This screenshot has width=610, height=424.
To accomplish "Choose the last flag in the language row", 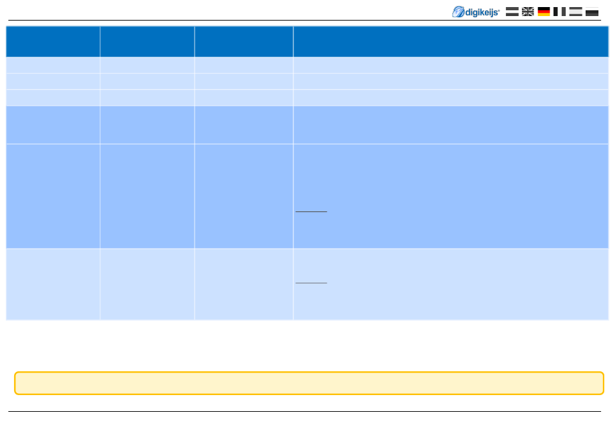I will (x=592, y=12).
